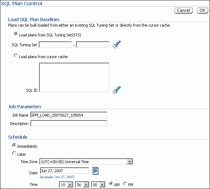Select the AM radio button
Image resolution: width=210 pixels, height=189 pixels.
[x=112, y=184]
